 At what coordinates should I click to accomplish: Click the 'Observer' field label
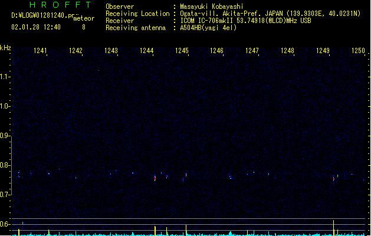[x=120, y=6]
